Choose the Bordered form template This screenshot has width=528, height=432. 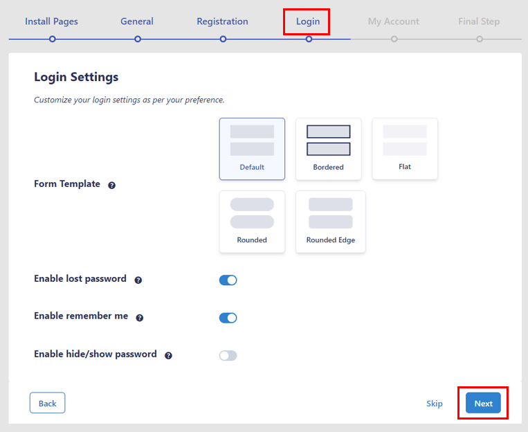point(328,149)
